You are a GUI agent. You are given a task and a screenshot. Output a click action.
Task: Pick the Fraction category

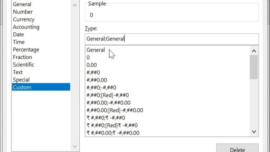coord(41,57)
